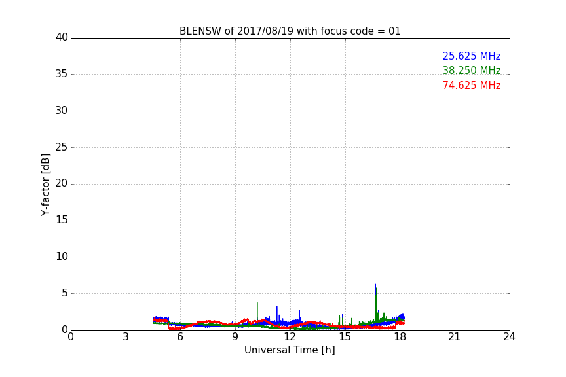Click the x-axis tick label 3
The image size is (566, 377).
pyautogui.click(x=126, y=337)
